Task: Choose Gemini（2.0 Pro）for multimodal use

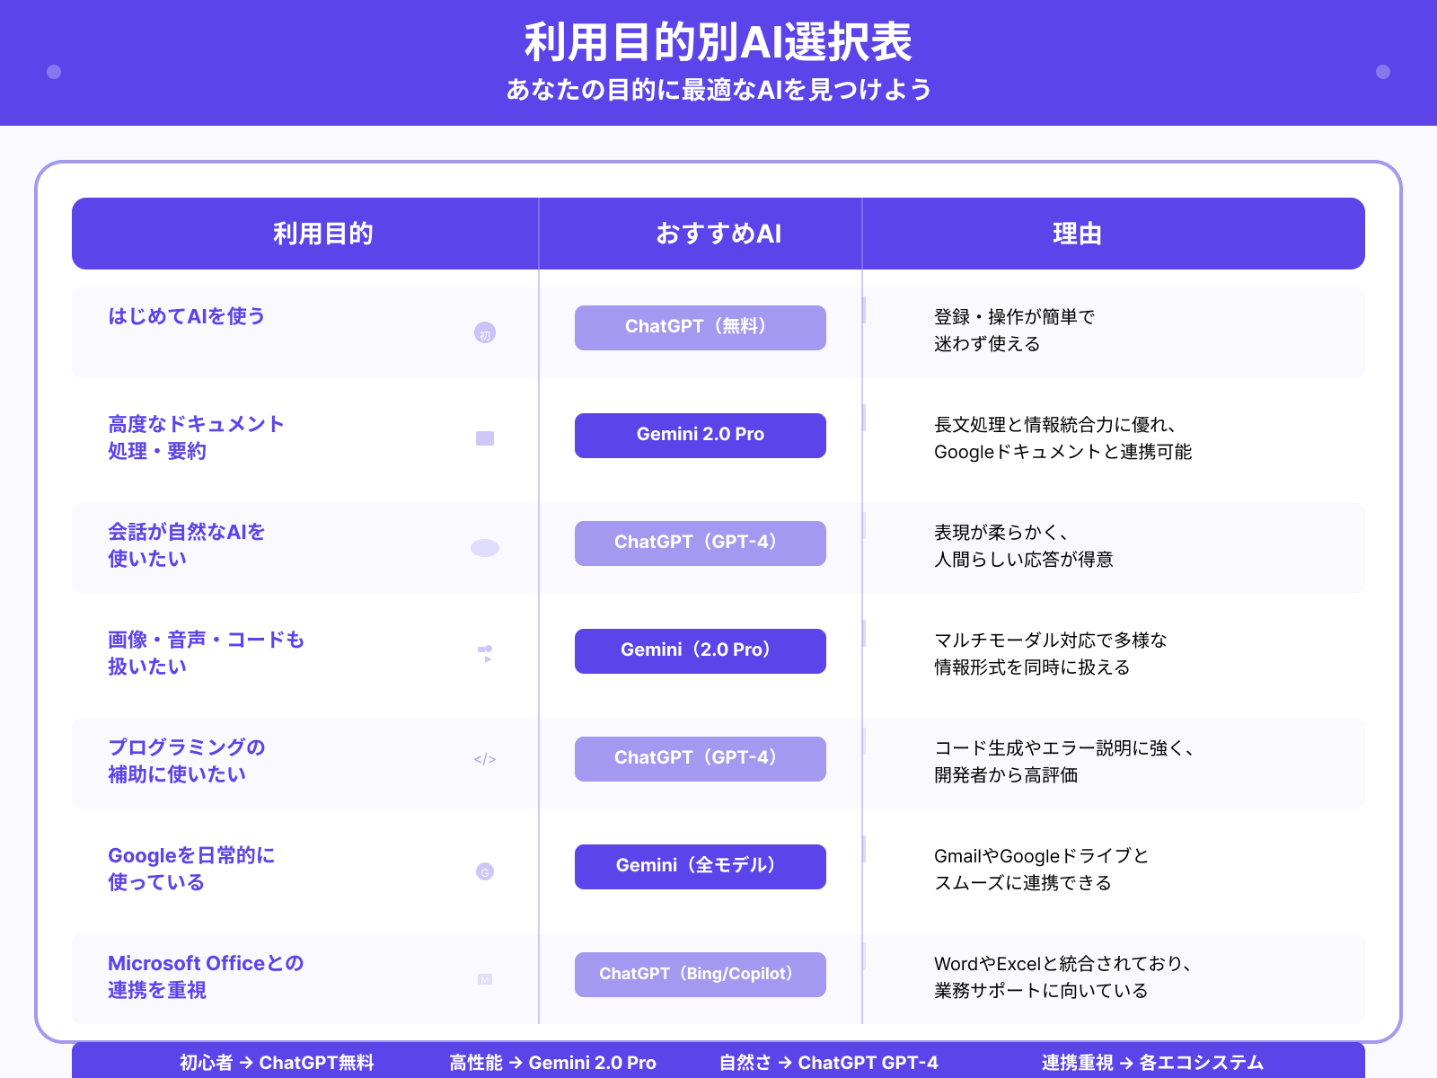Action: tap(701, 650)
